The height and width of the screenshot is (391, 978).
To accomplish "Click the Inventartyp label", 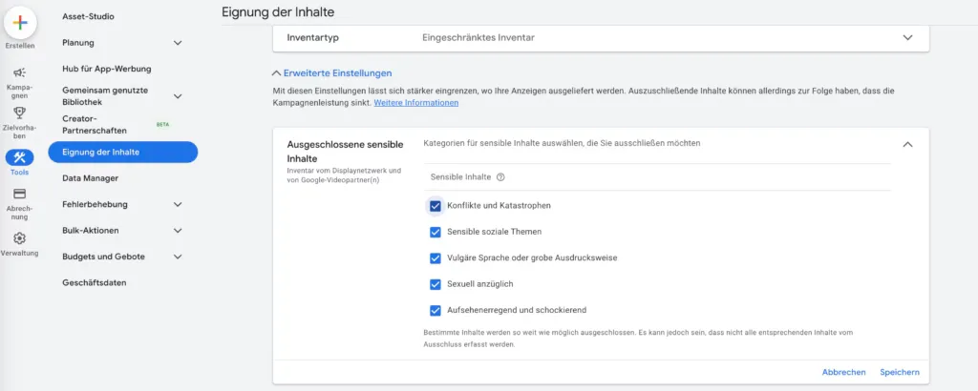I will click(x=313, y=38).
